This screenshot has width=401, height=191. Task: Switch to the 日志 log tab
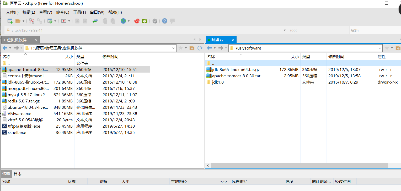(x=18, y=174)
